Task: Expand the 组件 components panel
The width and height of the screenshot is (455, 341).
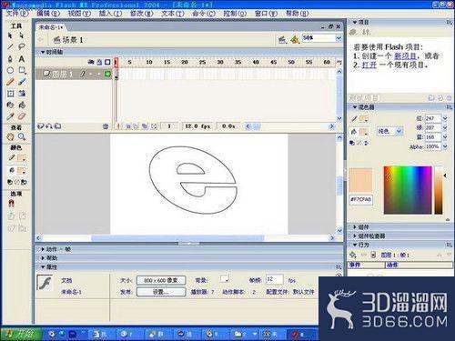Action: (355, 227)
